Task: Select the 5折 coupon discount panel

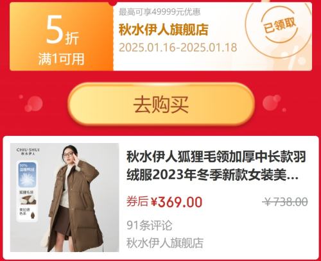Action: (62, 37)
